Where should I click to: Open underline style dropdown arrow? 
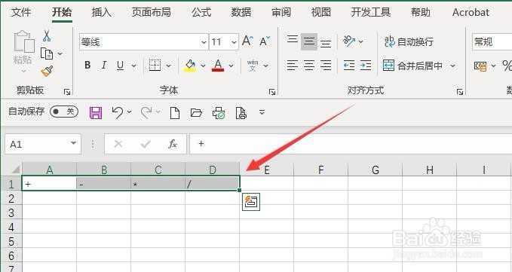tap(134, 66)
